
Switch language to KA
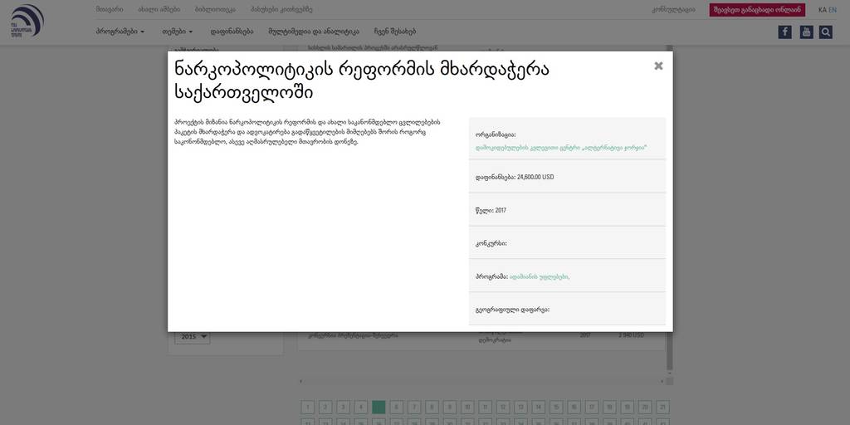pos(823,10)
